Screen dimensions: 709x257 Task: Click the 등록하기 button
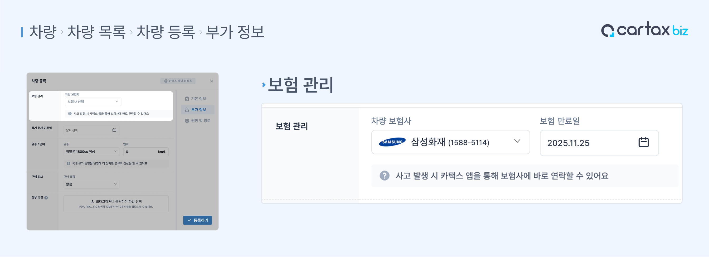[x=197, y=220]
